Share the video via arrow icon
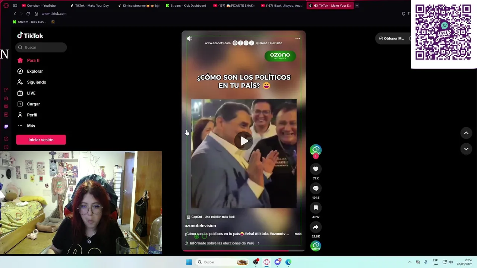The height and width of the screenshot is (268, 477). pos(316,227)
